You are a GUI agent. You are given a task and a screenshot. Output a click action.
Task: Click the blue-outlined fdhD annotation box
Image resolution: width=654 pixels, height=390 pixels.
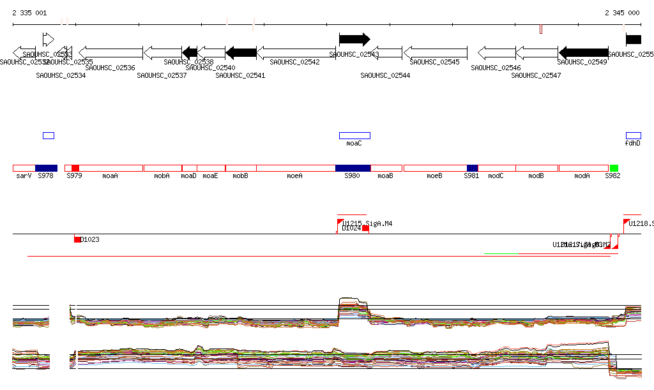[633, 135]
